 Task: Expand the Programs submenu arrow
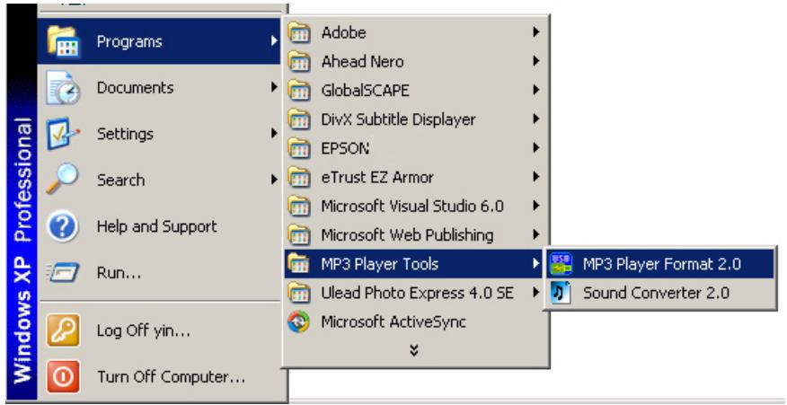(x=274, y=41)
